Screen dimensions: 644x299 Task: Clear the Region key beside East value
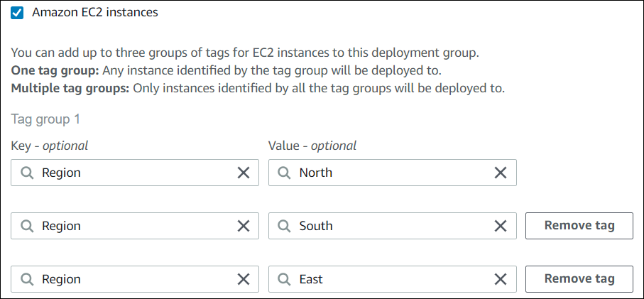click(243, 279)
